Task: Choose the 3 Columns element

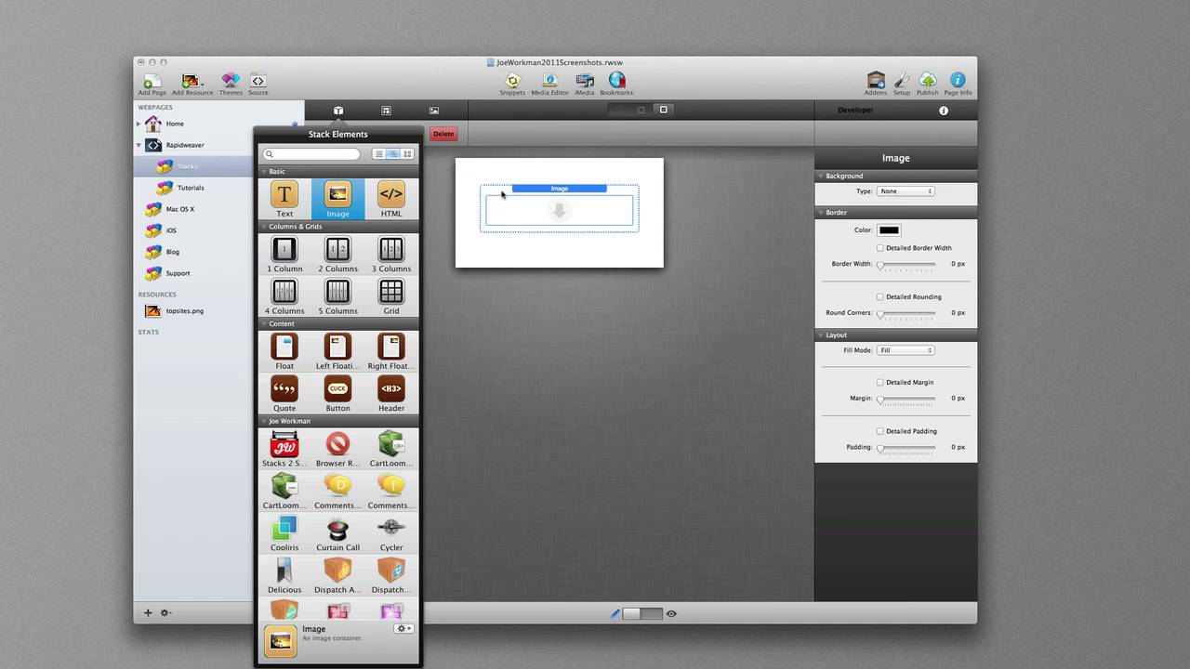Action: (391, 254)
